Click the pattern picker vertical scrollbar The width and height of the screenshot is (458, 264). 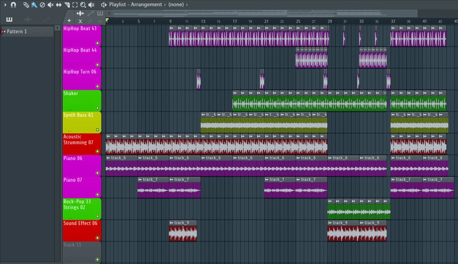57,143
